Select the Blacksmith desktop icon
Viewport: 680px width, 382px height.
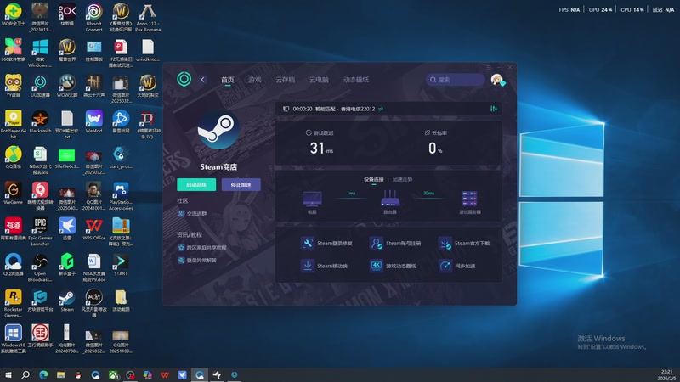[x=40, y=121]
